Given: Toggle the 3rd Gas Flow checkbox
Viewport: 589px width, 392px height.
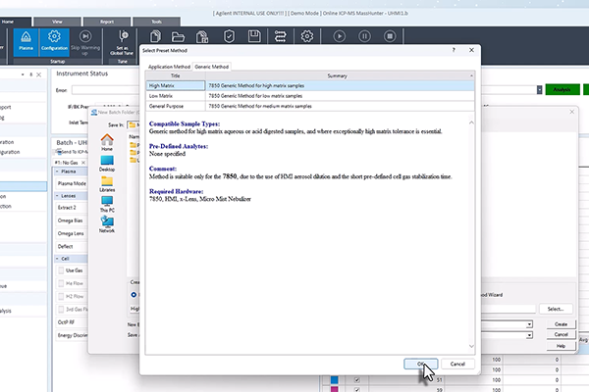Looking at the screenshot, I should tap(61, 309).
